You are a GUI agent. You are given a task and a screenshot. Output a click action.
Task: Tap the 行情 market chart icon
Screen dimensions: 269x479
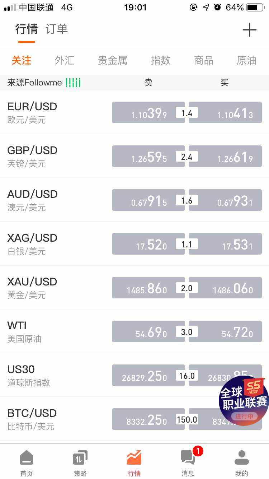tap(134, 458)
